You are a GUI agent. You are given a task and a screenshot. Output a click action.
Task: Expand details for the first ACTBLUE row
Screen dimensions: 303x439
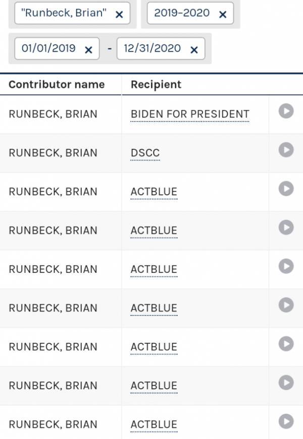pos(286,189)
